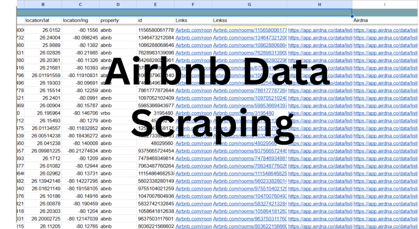Select longitude cell -80.1279
Screen dimensions: 419x229
80,121
